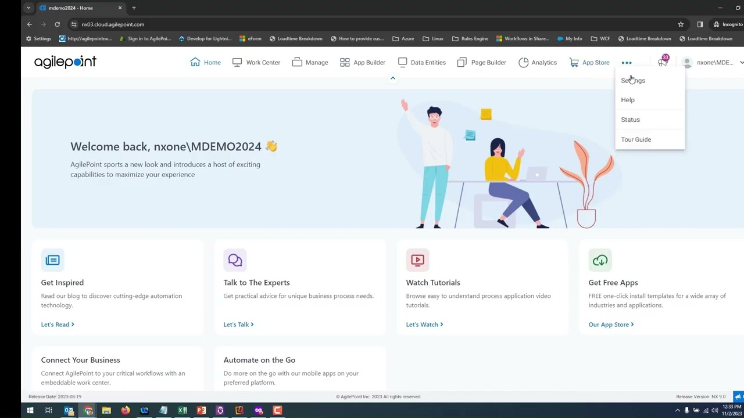The image size is (744, 418).
Task: Expand the nxone\MDE... user dropdown arrow
Action: click(742, 63)
